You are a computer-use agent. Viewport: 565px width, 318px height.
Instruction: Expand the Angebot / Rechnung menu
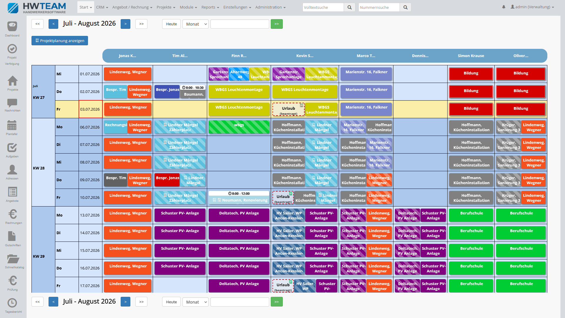click(x=132, y=7)
